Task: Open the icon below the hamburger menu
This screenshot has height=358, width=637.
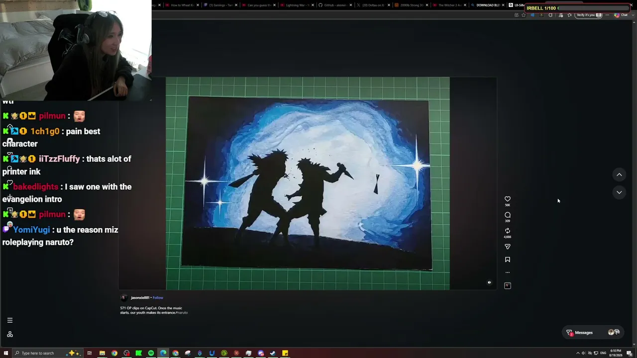Action: pos(9,334)
